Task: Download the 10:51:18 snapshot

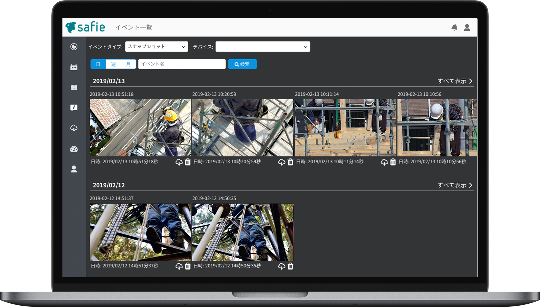Action: coord(179,162)
